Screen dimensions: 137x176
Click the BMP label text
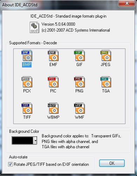[x=27, y=65]
